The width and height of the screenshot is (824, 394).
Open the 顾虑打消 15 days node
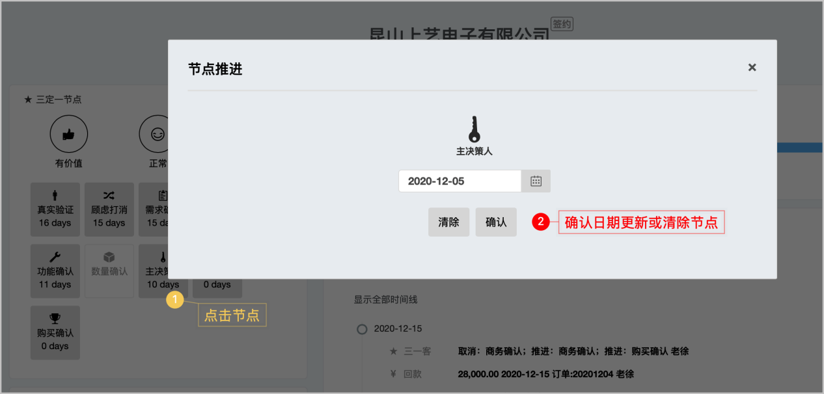tap(109, 209)
